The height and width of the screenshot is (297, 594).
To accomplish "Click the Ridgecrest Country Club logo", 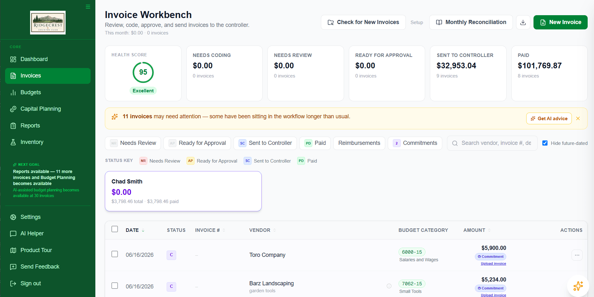I will point(48,22).
